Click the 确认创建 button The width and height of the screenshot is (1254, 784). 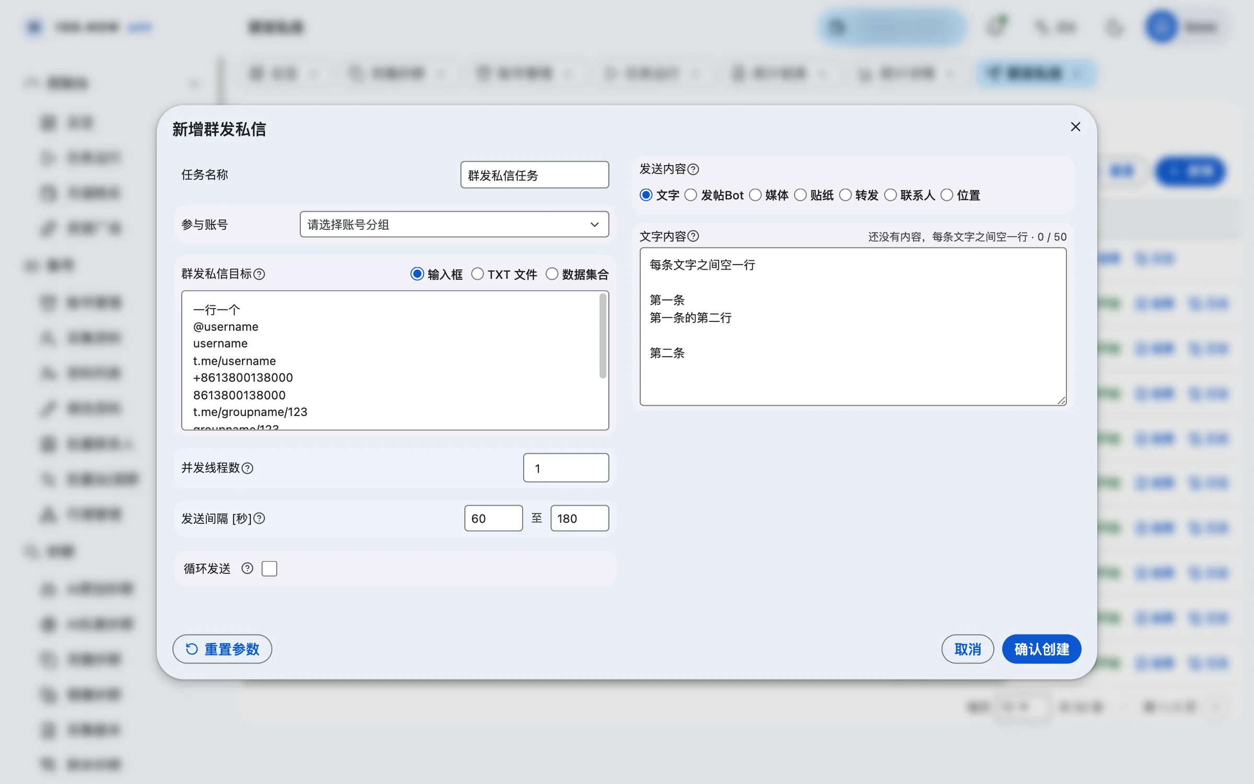tap(1041, 649)
